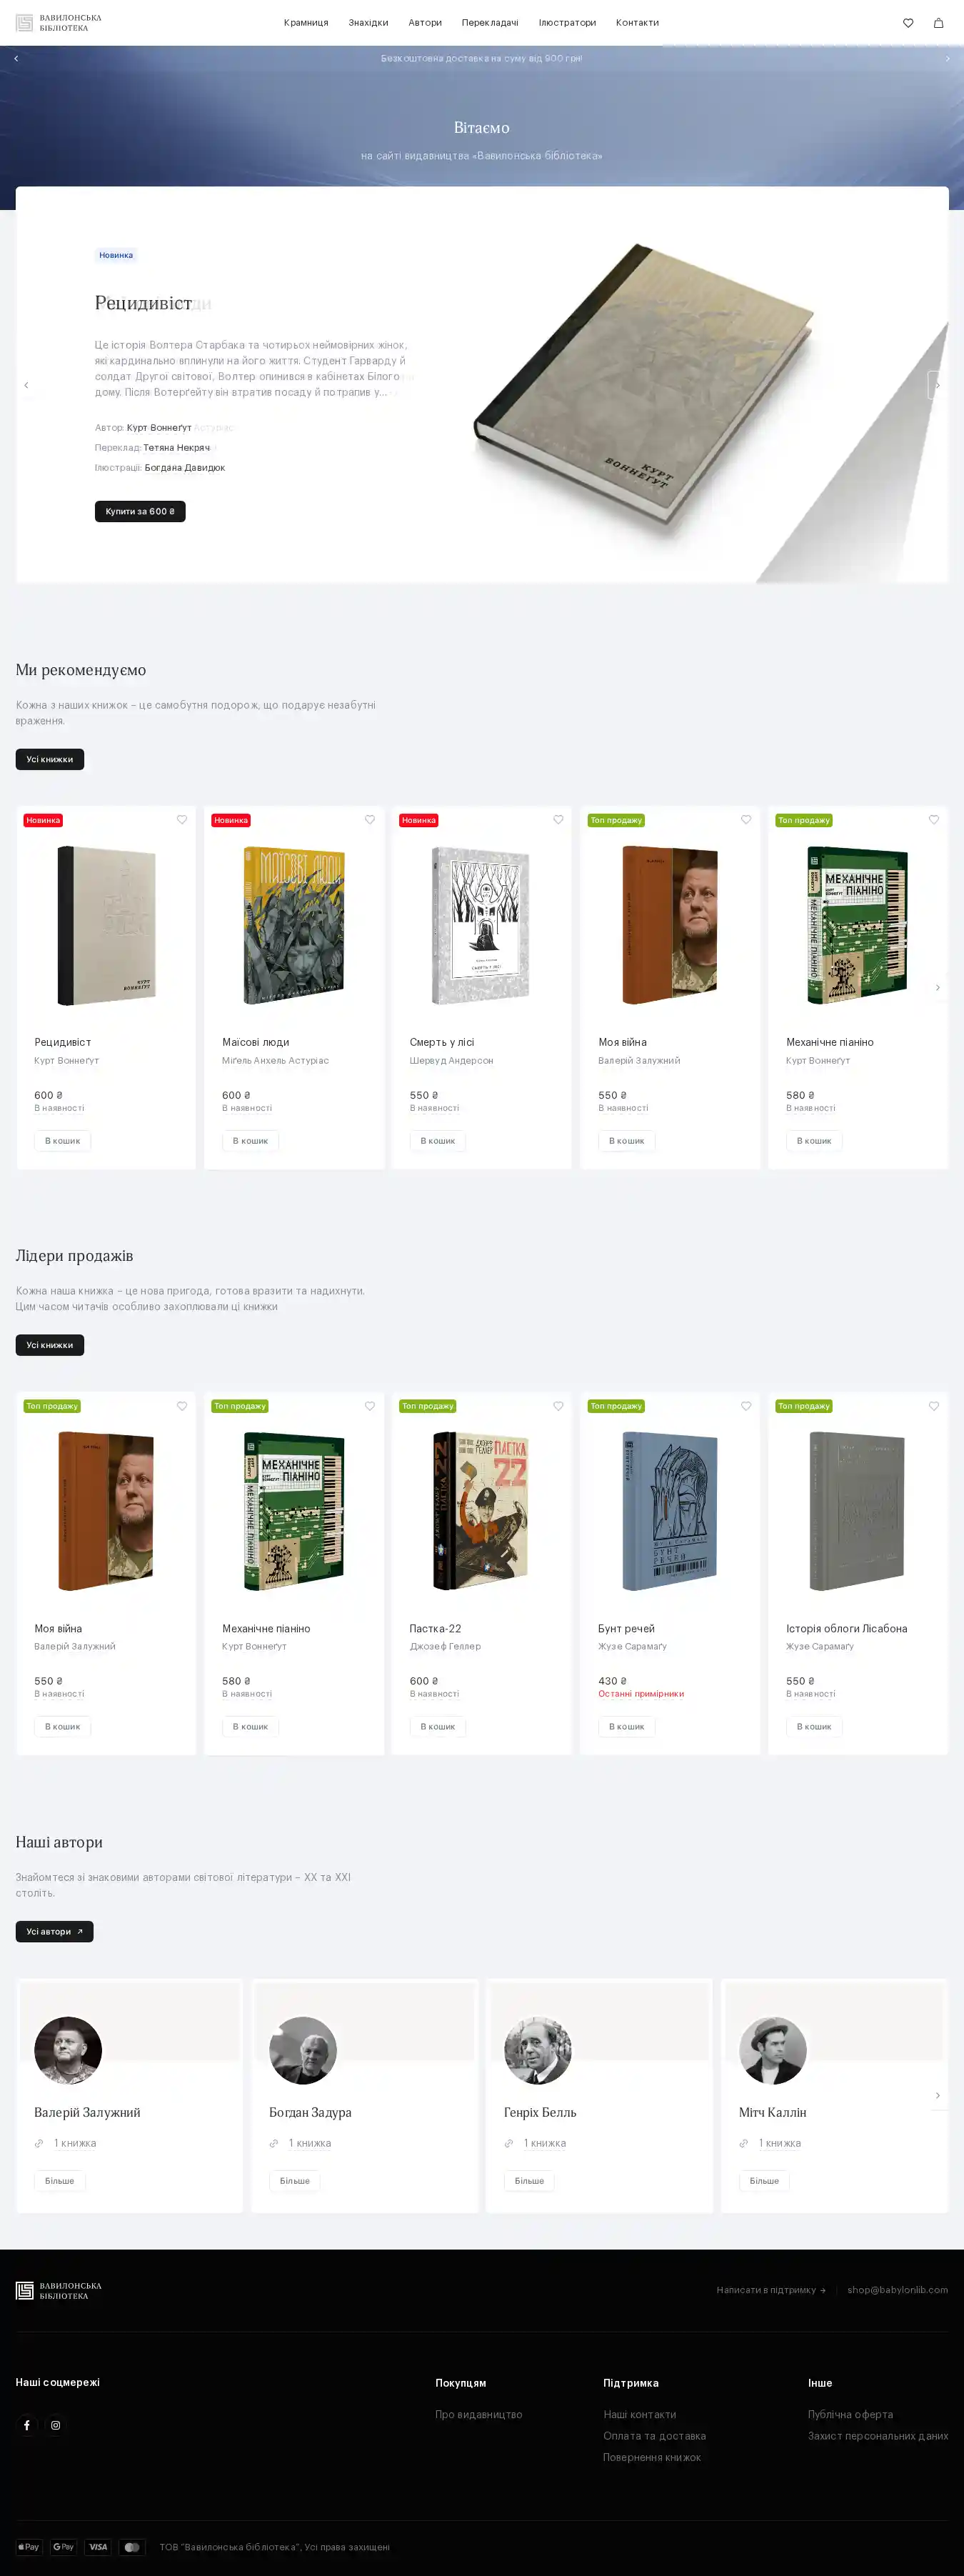The image size is (964, 2576).
Task: Show next announcement with top banner right arrow
Action: point(948,59)
